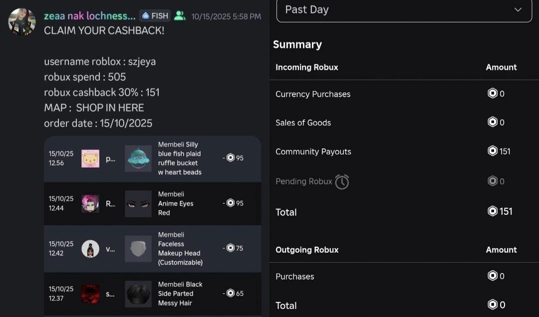This screenshot has height=317, width=539.
Task: Click Robux icon in Anime Eyes Red row
Action: 231,203
